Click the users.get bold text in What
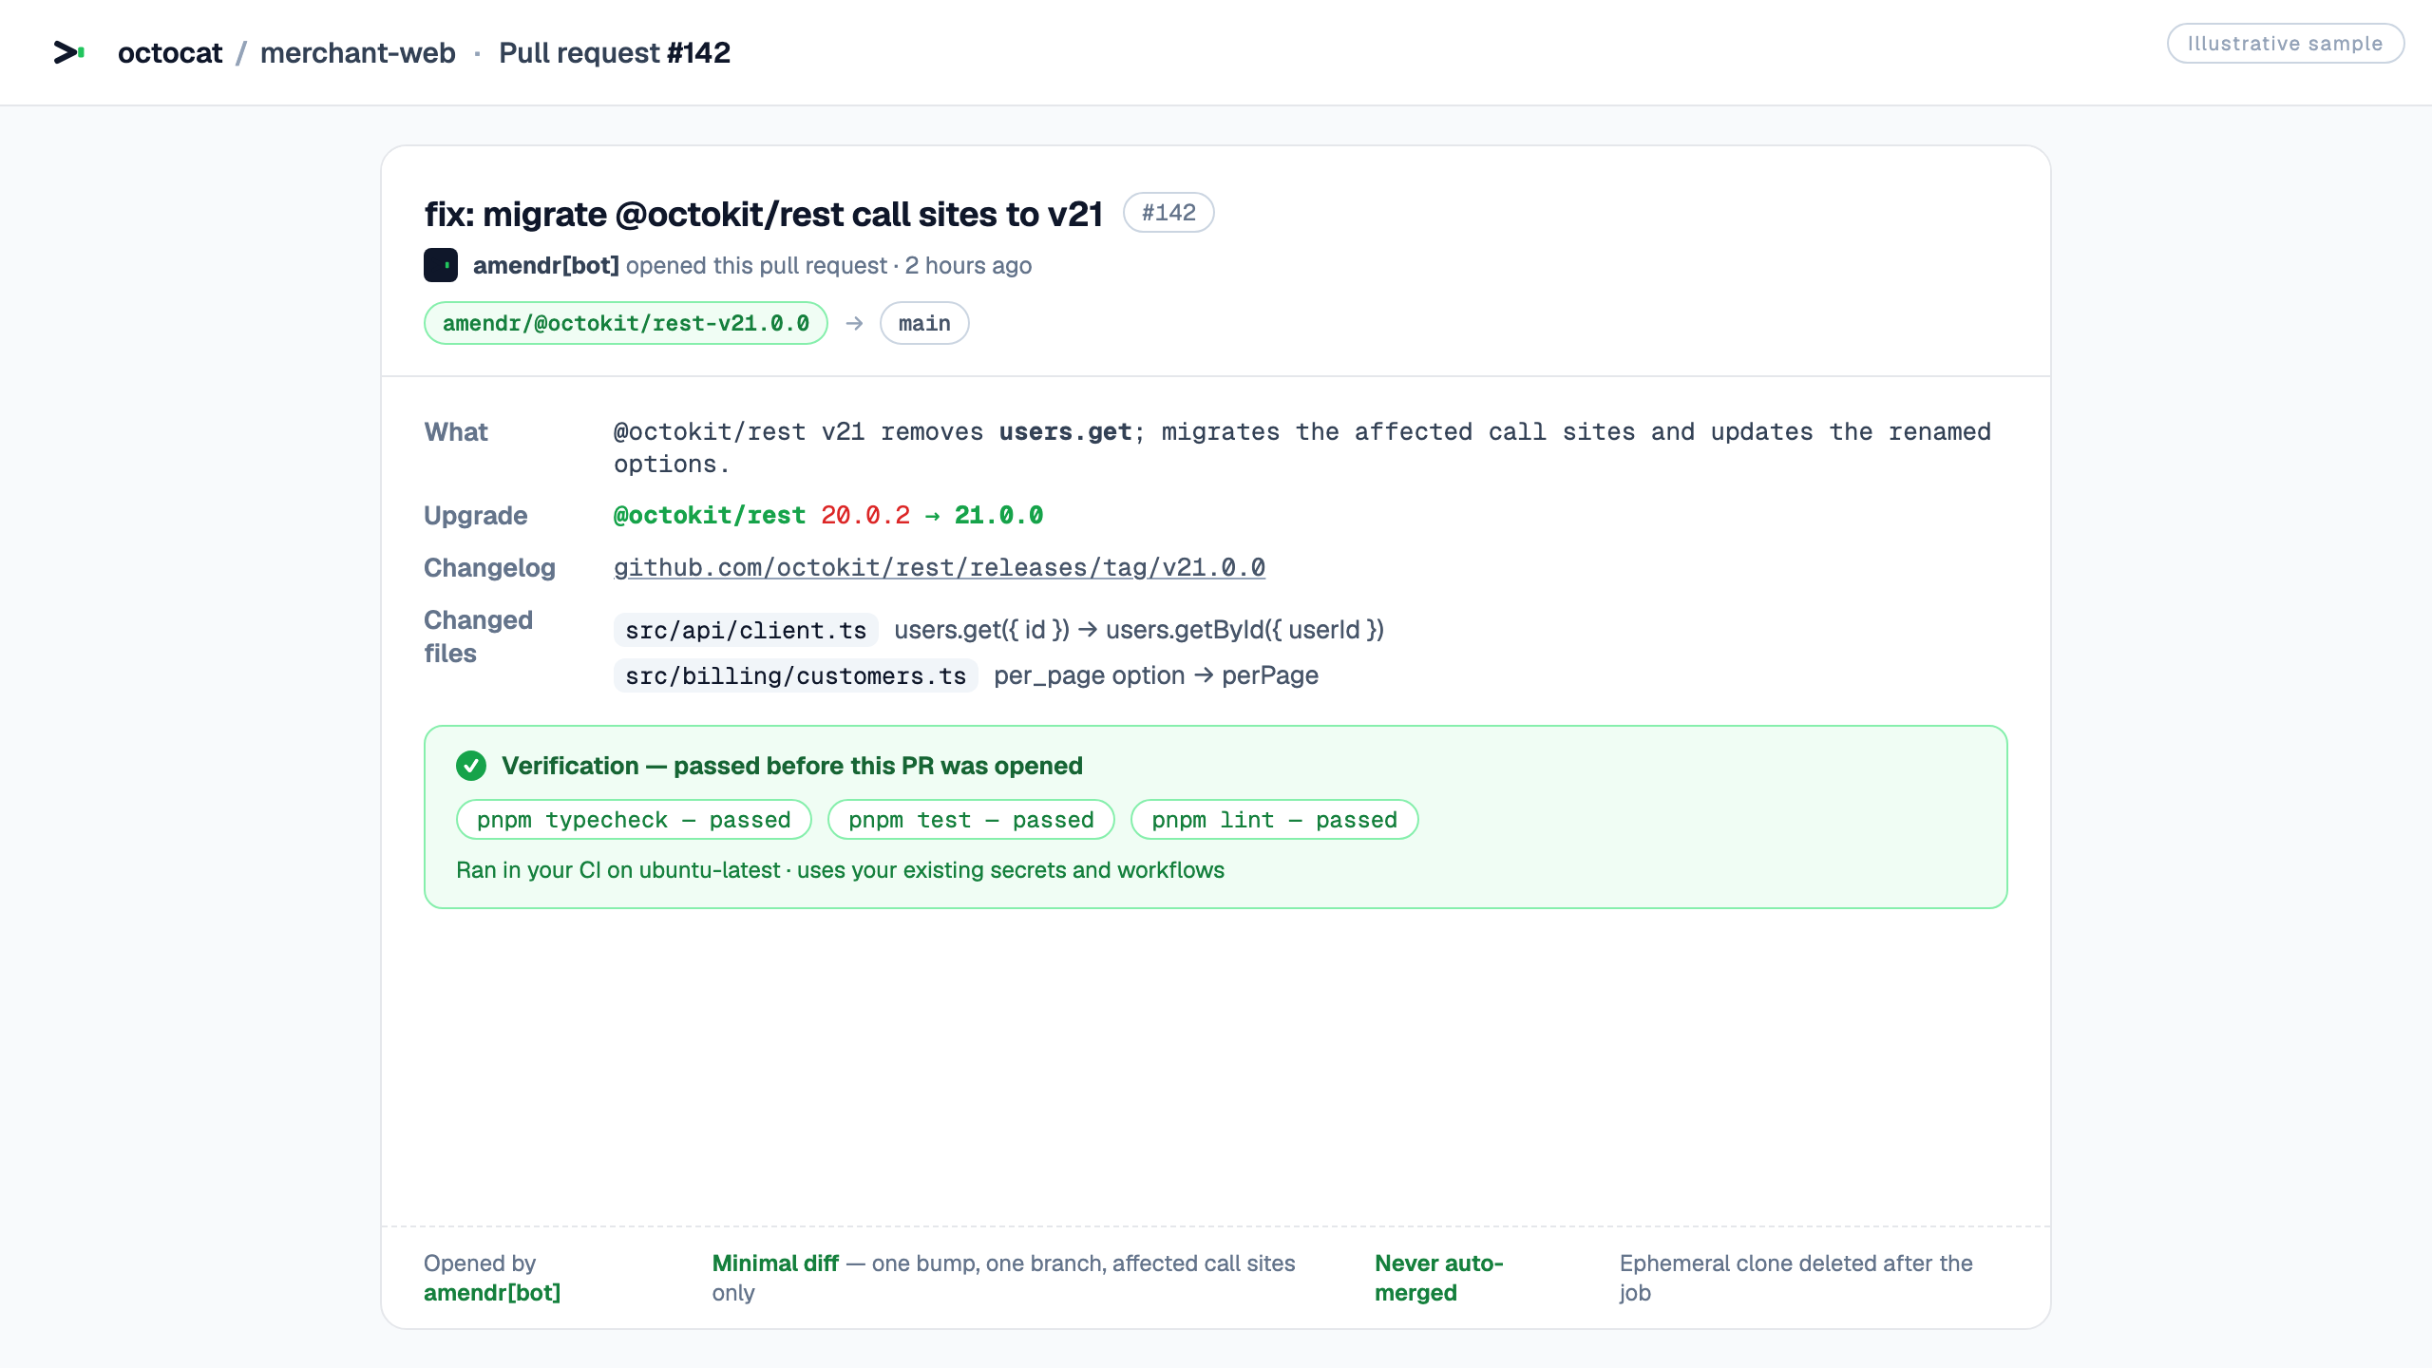Image resolution: width=2432 pixels, height=1368 pixels. point(1065,431)
